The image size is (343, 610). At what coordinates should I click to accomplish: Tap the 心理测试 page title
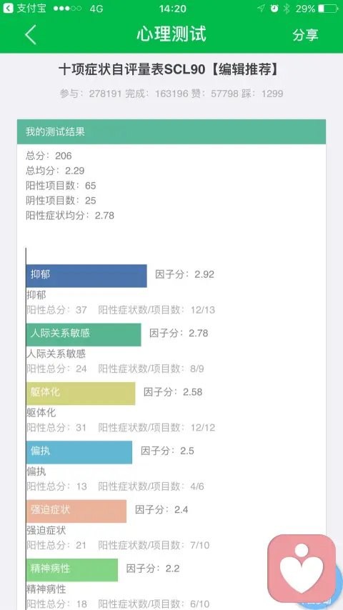(171, 34)
